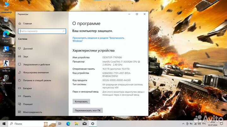This screenshot has height=127, width=227.
Task: Select the Батарея battery icon
Action: pos(20,88)
